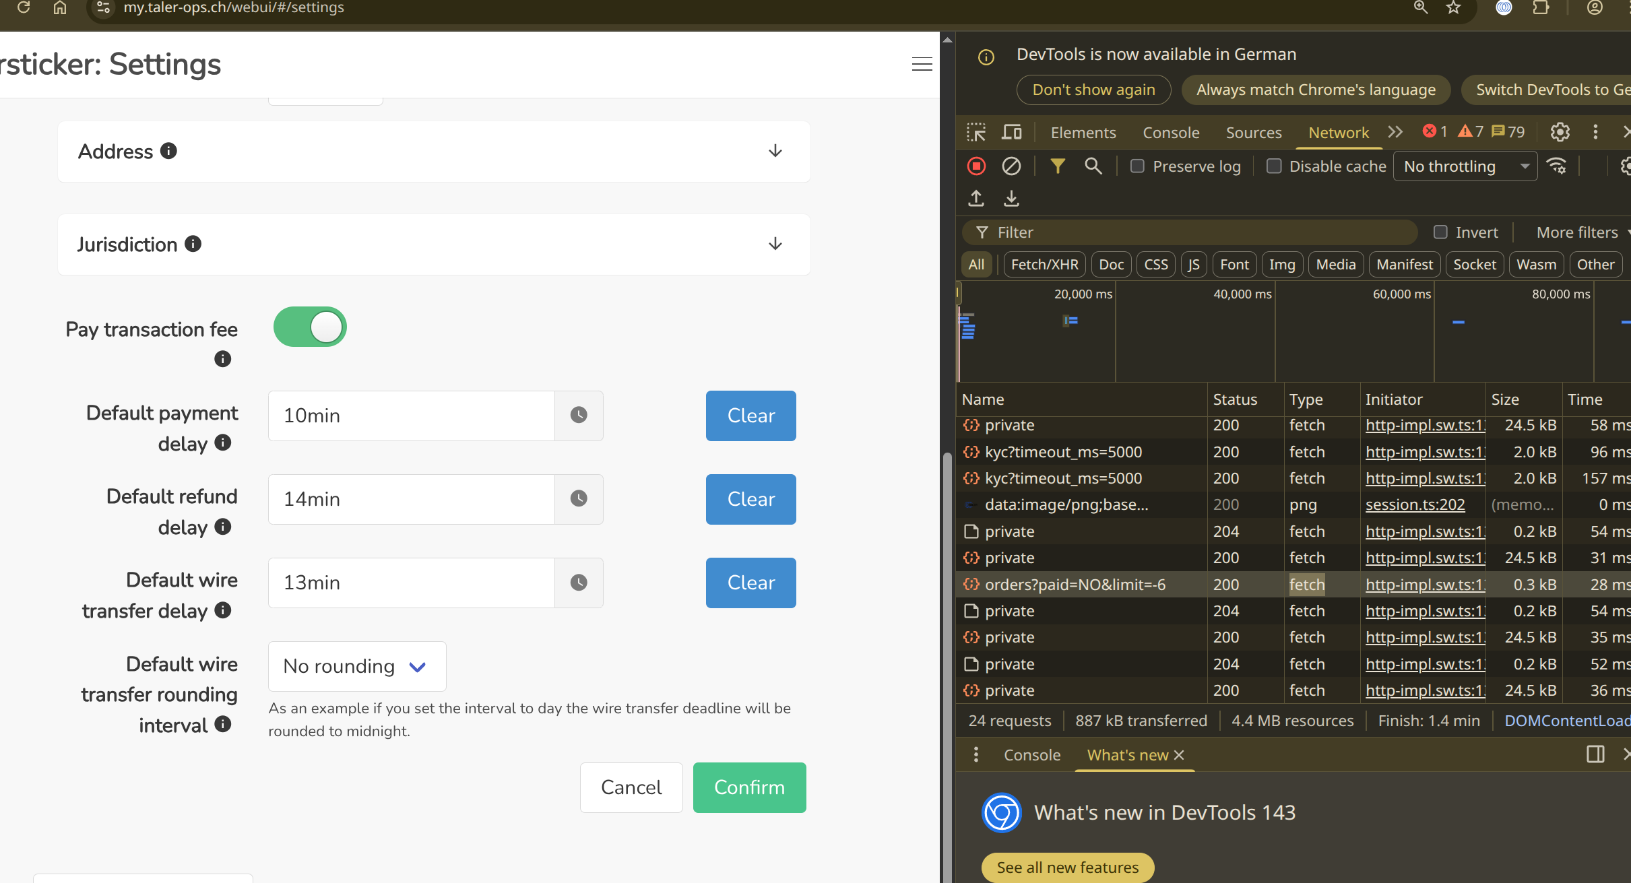
Task: Click the export HAR download icon
Action: [1011, 198]
